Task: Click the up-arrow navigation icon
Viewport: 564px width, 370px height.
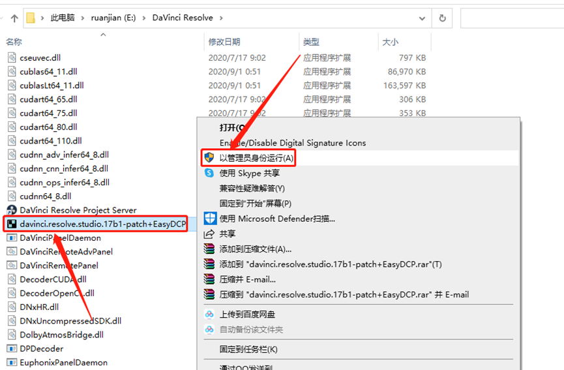Action: click(x=14, y=18)
